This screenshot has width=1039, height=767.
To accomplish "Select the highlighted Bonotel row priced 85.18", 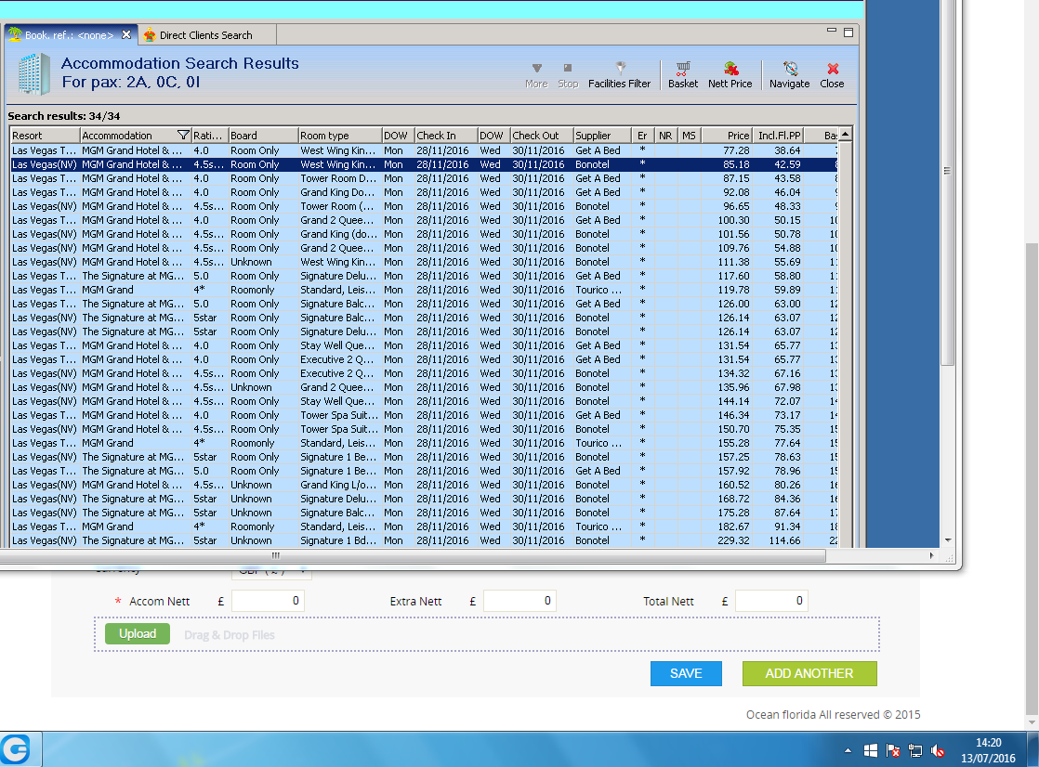I will (x=424, y=164).
